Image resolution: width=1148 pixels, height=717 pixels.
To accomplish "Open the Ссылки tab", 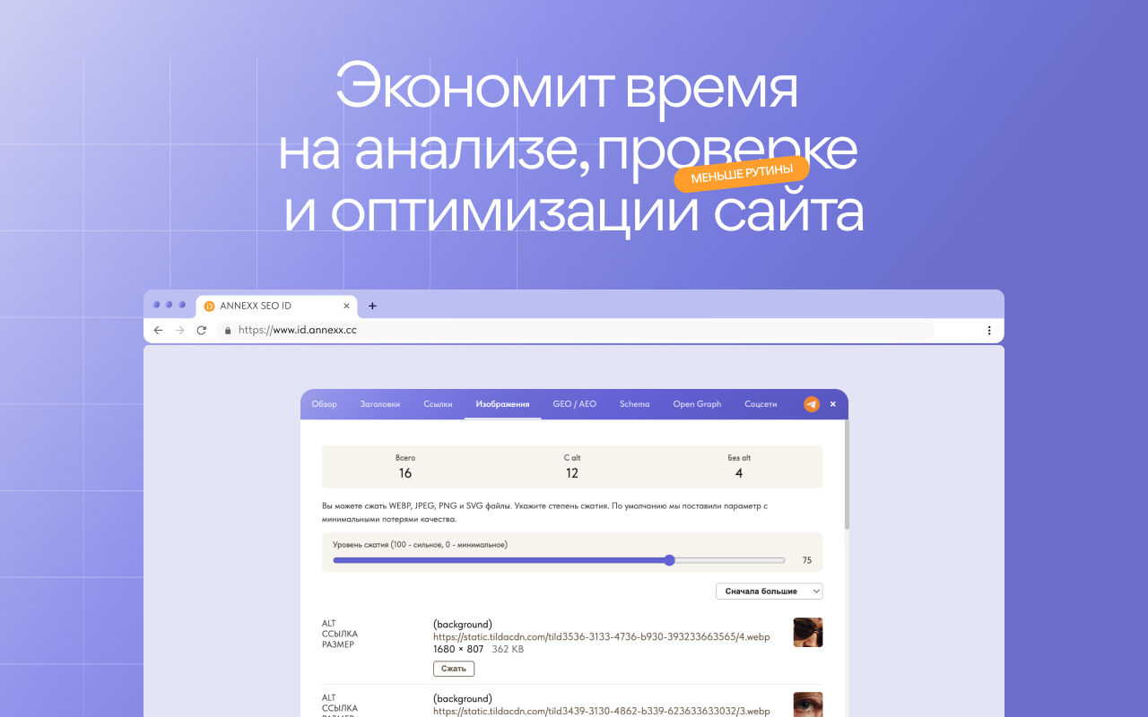I will point(439,404).
